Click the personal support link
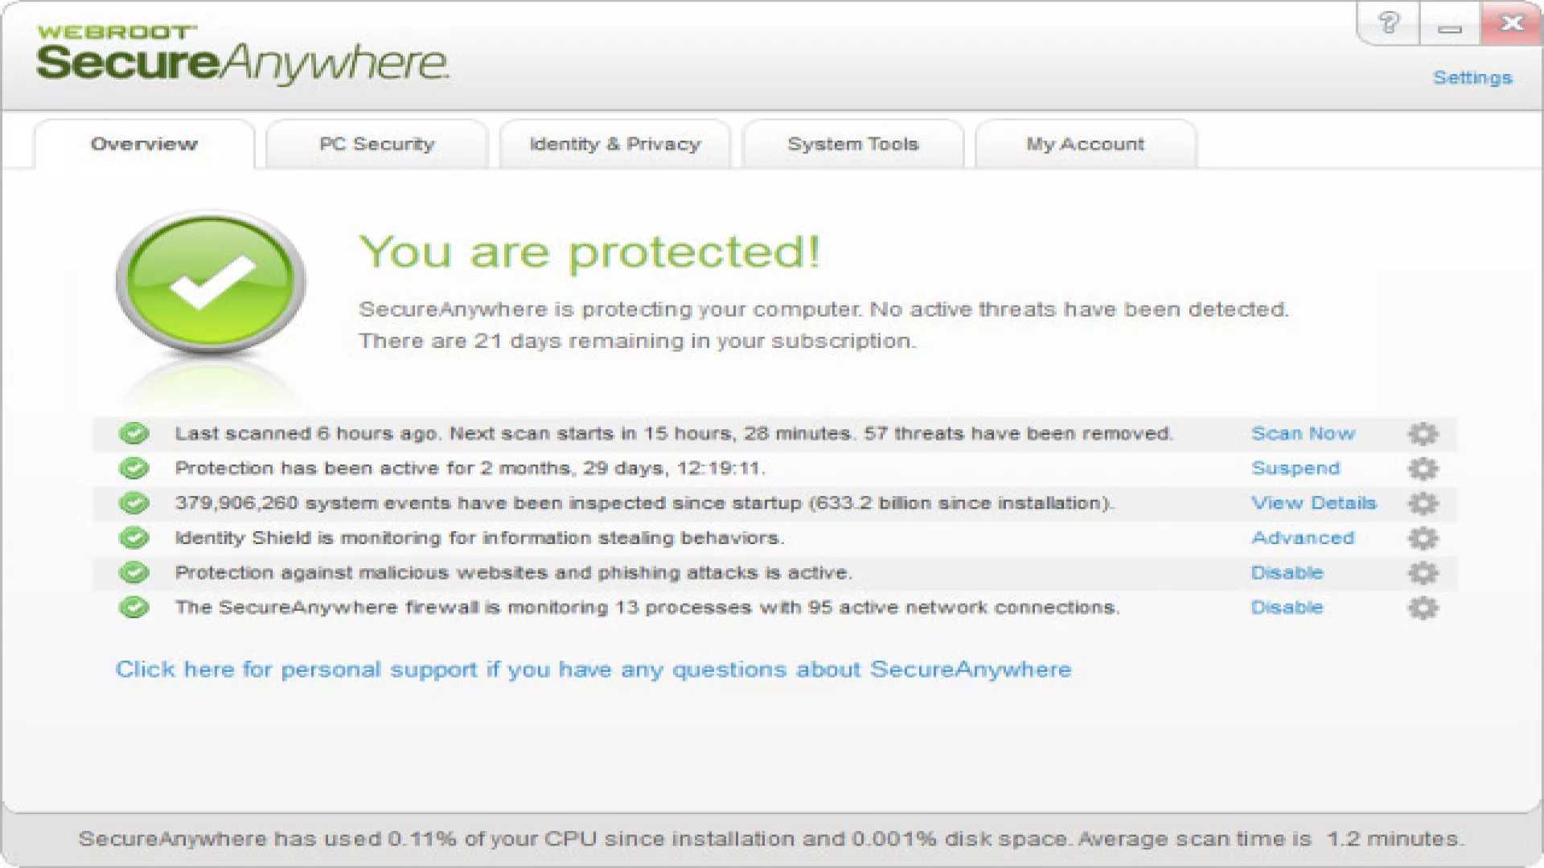Viewport: 1544px width, 868px height. pyautogui.click(x=593, y=669)
